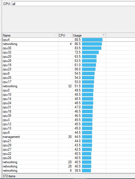Click the 88.5 usage value
The width and height of the screenshot is (135, 179).
pyautogui.click(x=77, y=40)
